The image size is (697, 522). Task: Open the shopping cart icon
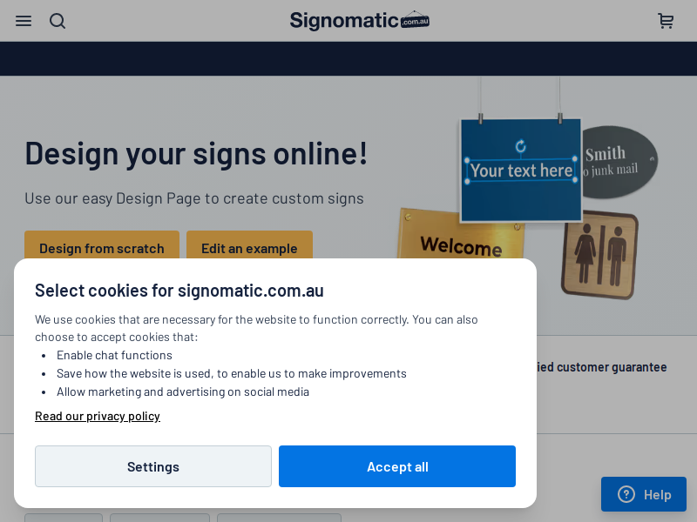pyautogui.click(x=666, y=21)
